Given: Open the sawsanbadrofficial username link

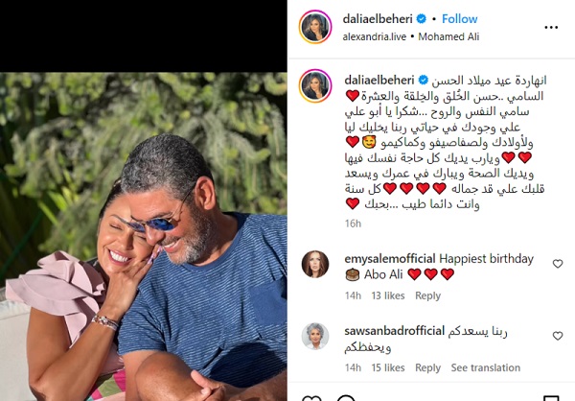Looking at the screenshot, I should (x=394, y=331).
